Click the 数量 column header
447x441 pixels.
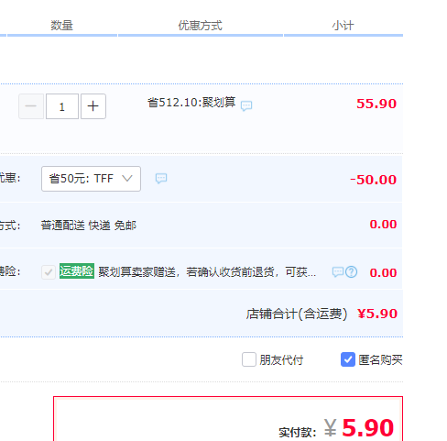[x=62, y=26]
